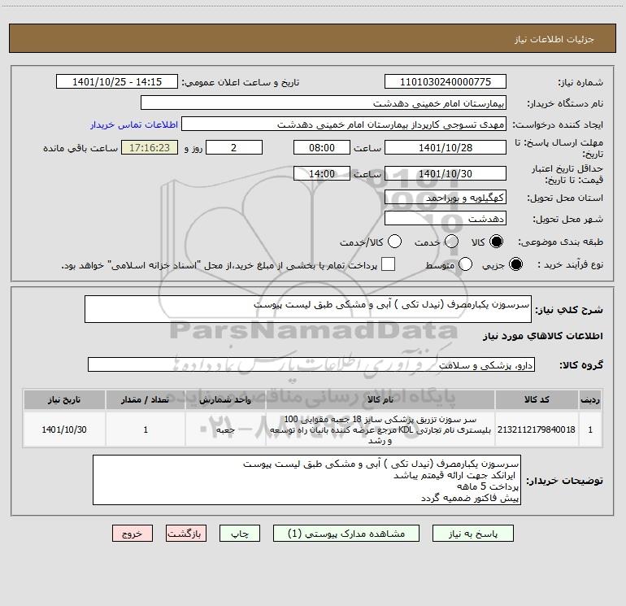Click the پاسخ به نیاز button
The width and height of the screenshot is (626, 606).
(x=473, y=534)
